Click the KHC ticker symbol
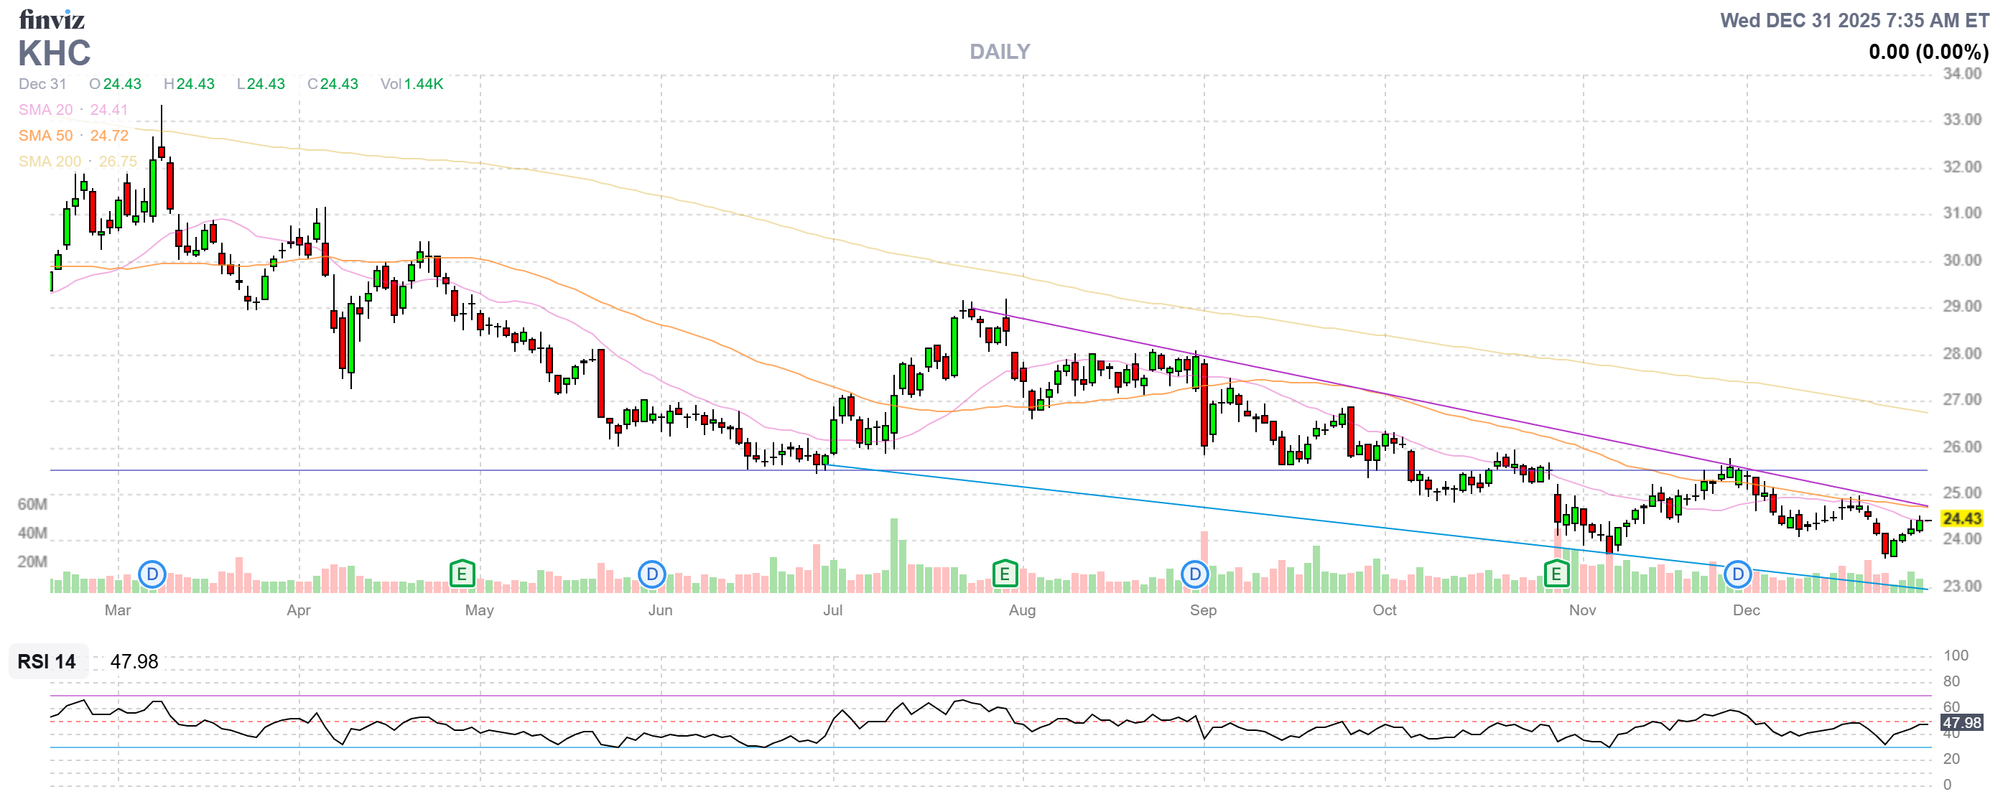 pyautogui.click(x=54, y=53)
